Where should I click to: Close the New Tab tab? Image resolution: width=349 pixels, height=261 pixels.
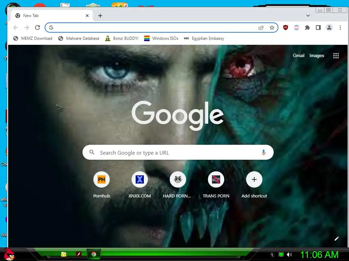pos(87,16)
